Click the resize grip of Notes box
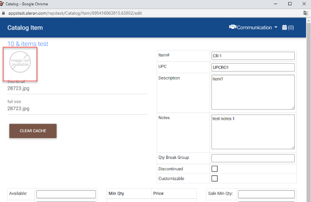The width and height of the screenshot is (311, 202). click(x=293, y=147)
